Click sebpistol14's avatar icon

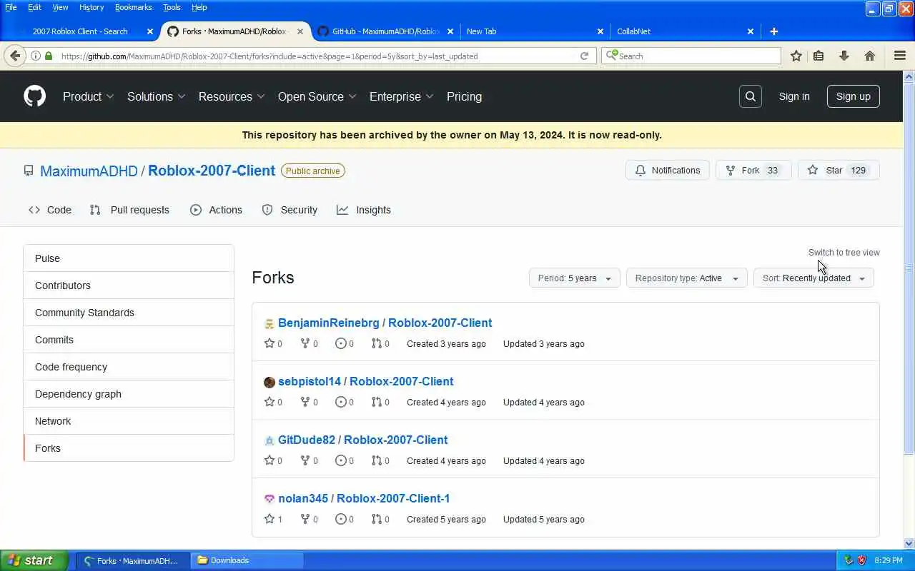click(269, 383)
